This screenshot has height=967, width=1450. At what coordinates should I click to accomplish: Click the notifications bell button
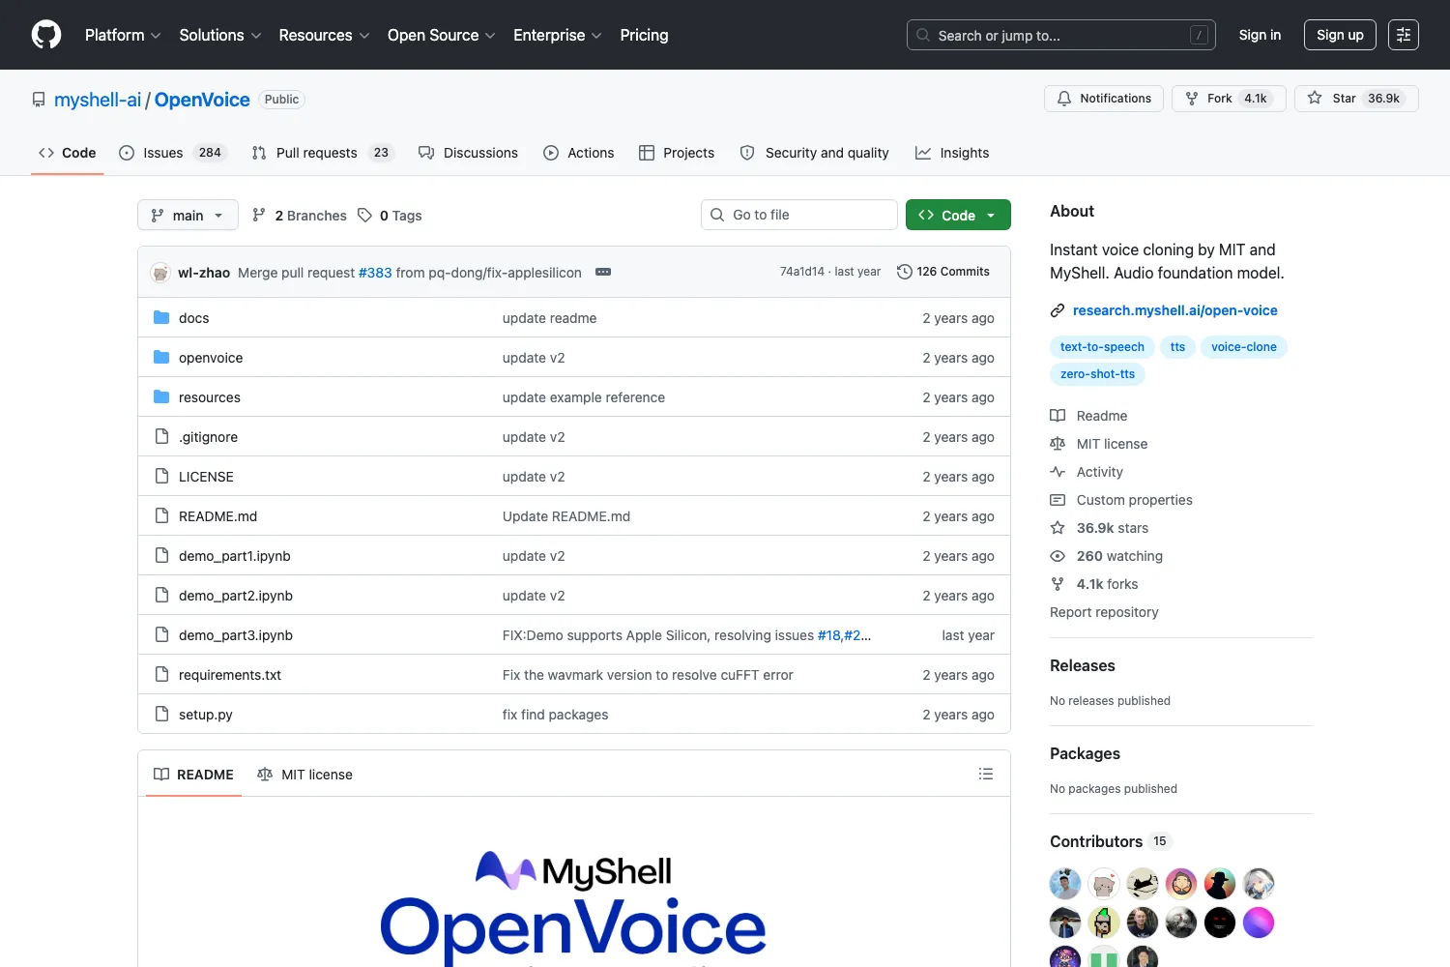coord(1104,99)
